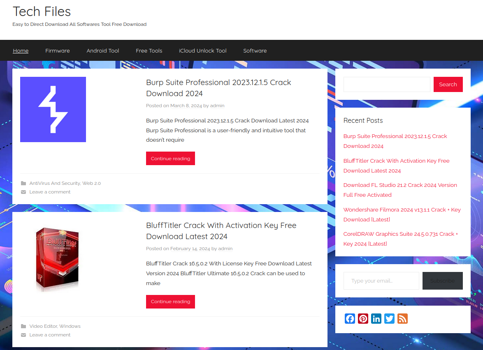Click the Home navigation link
The image size is (483, 350).
click(x=21, y=51)
